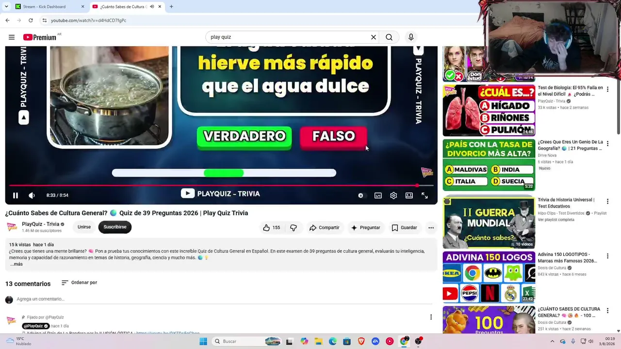Launch Brave browser from the taskbar
Screen dimensions: 621x349
(361, 341)
